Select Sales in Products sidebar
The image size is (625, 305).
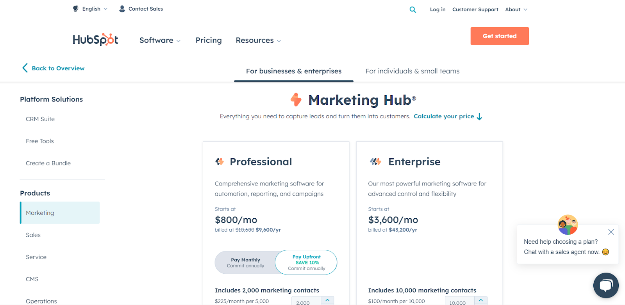[33, 235]
